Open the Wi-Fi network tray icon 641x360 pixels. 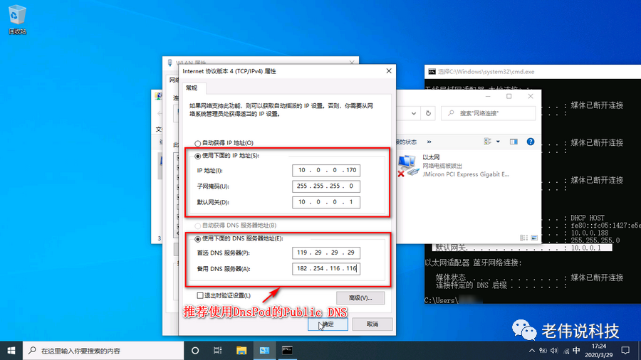point(566,351)
